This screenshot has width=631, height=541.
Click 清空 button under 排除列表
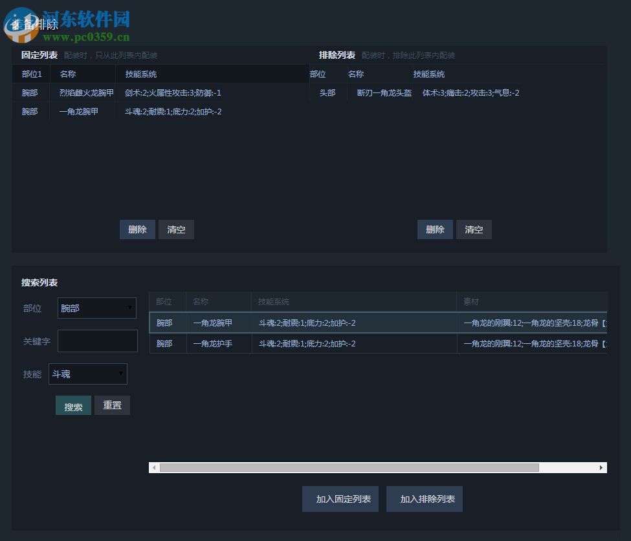[474, 229]
